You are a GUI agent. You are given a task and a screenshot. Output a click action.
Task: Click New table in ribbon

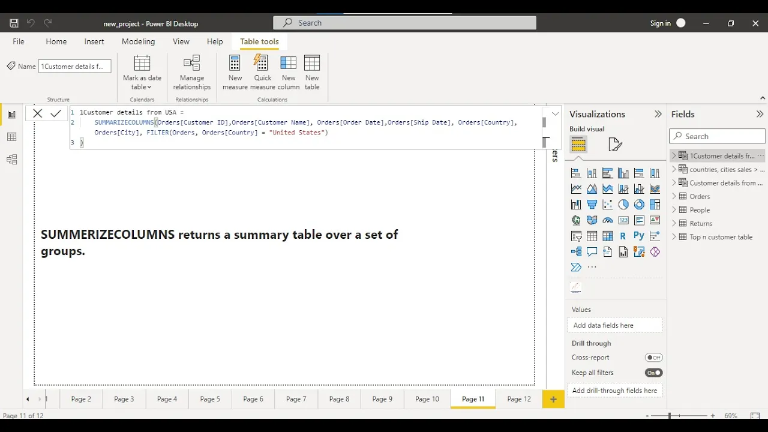coord(312,73)
